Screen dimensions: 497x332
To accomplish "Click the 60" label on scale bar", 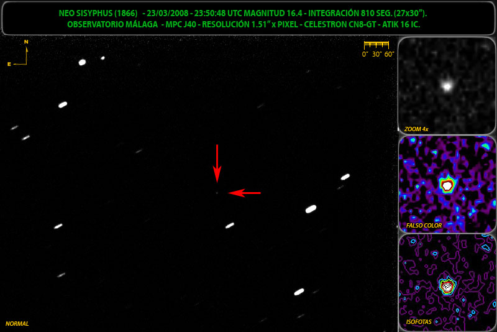I will [389, 54].
